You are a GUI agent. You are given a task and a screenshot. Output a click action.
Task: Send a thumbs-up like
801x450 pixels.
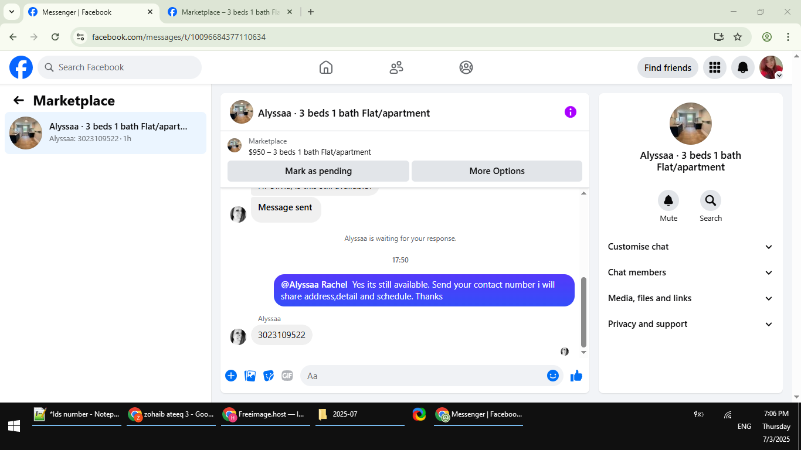(576, 376)
